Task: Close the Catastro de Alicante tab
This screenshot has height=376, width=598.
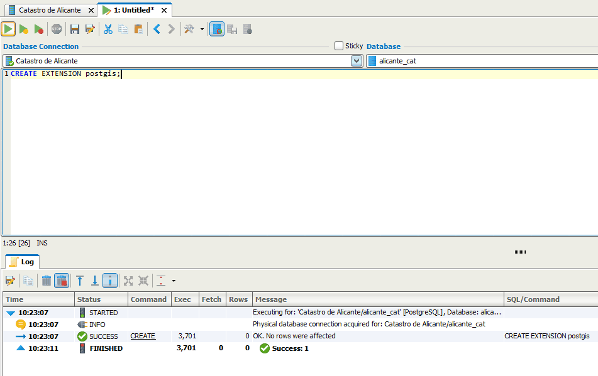Action: click(91, 10)
